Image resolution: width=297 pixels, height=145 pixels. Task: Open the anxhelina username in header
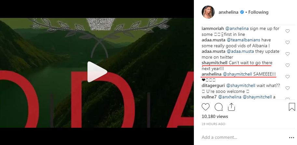coord(228,12)
